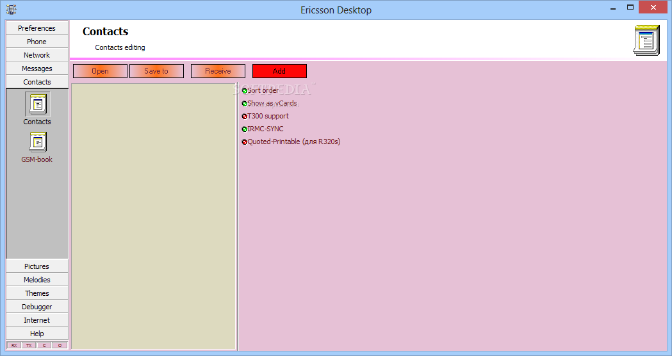
Task: Maximize the Ericsson Desktop window
Action: coord(630,7)
